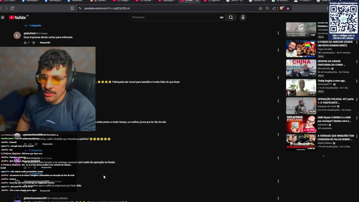Image resolution: width=359 pixels, height=202 pixels.
Task: Click 'AMD Ryzen 5 8500G é o AM5' title
Action: click(x=334, y=119)
